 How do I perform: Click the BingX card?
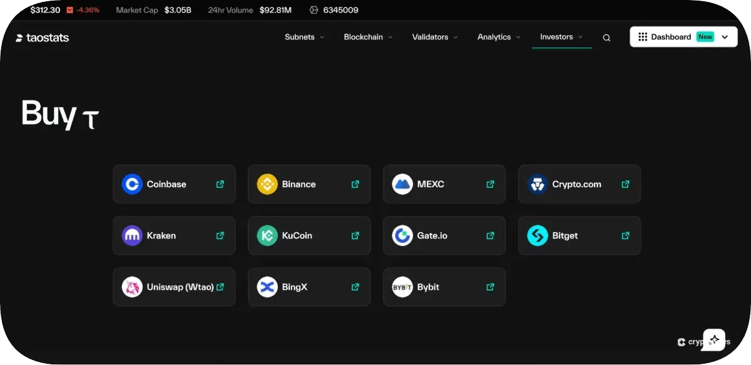(x=309, y=287)
